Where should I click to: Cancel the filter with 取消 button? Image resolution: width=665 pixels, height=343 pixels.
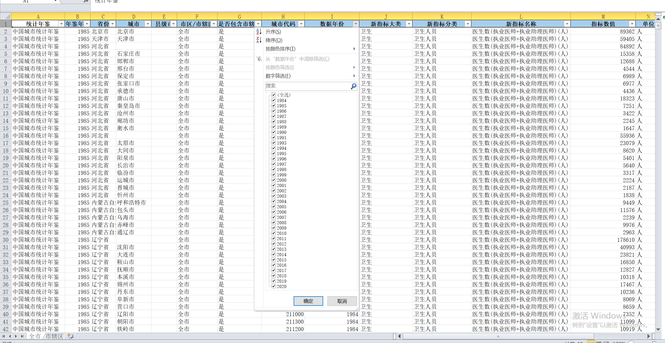[342, 301]
